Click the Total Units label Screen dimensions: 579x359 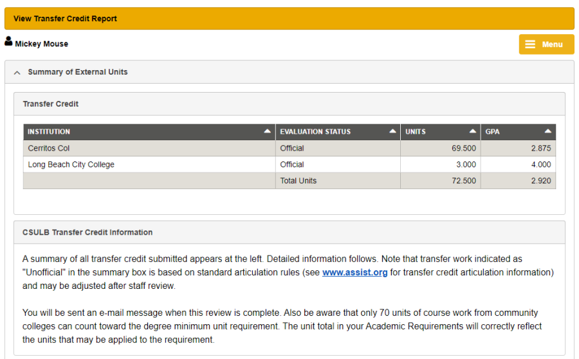click(298, 181)
